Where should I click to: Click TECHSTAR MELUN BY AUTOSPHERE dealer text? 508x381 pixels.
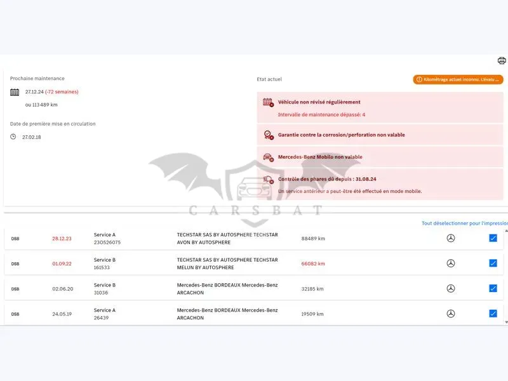227,264
